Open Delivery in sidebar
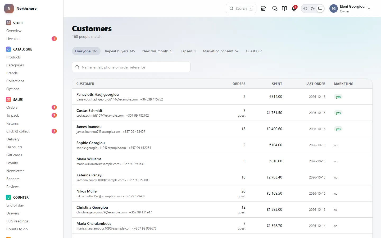This screenshot has width=381, height=238. (x=31, y=139)
